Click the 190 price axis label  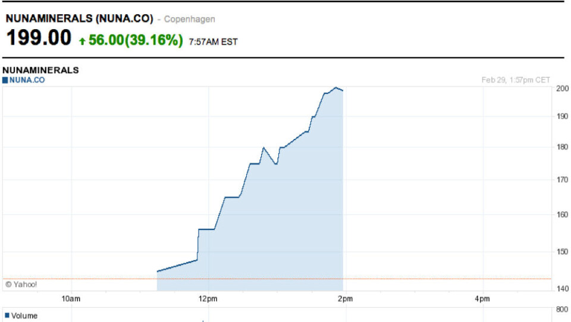point(562,116)
